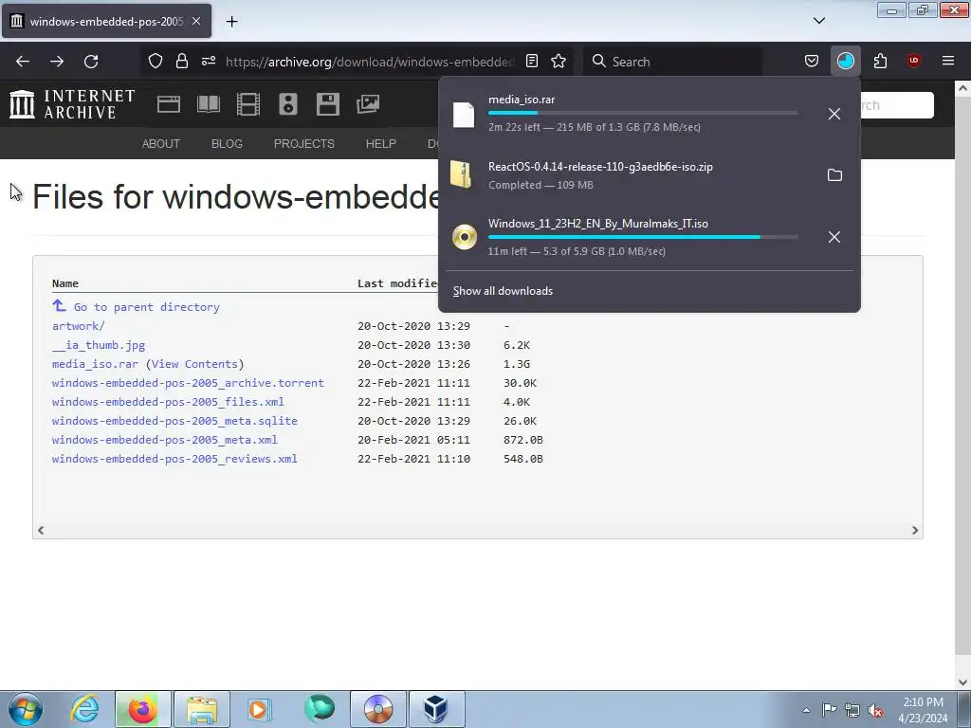Go to Internet Archive home logo
The image size is (971, 728).
[x=72, y=104]
